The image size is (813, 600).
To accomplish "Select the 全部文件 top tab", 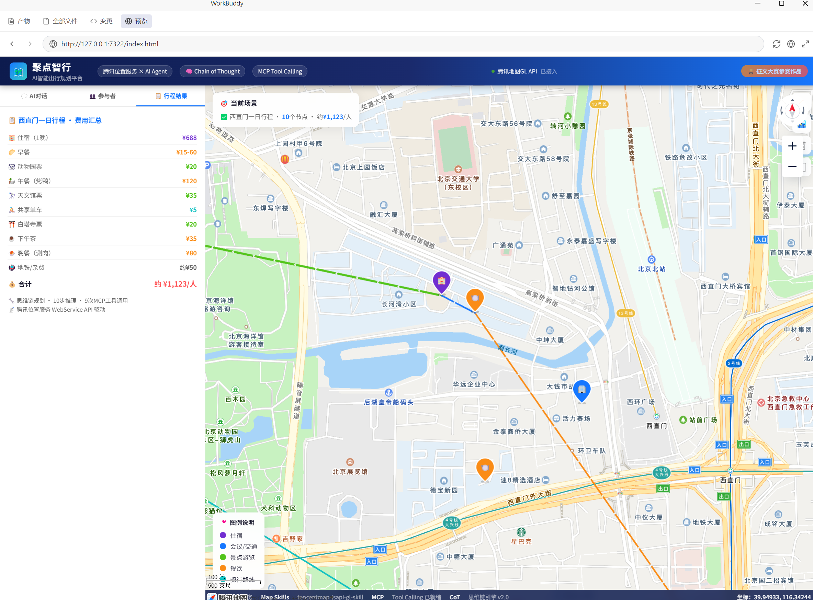I will tap(60, 21).
